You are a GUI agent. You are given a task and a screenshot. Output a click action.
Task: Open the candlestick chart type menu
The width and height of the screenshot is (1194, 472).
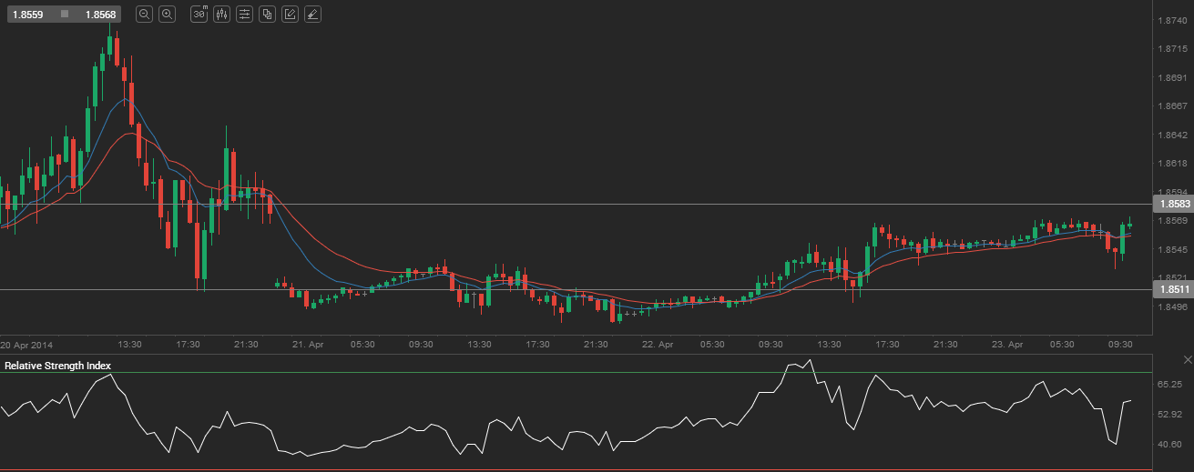[x=221, y=14]
